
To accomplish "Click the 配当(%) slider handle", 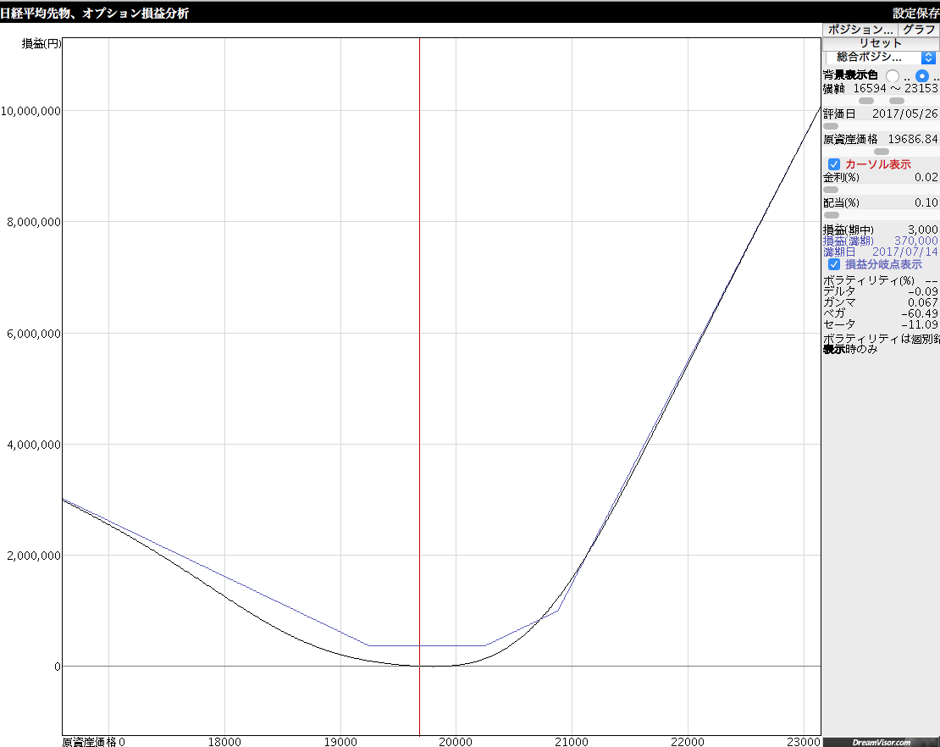I will tap(831, 215).
